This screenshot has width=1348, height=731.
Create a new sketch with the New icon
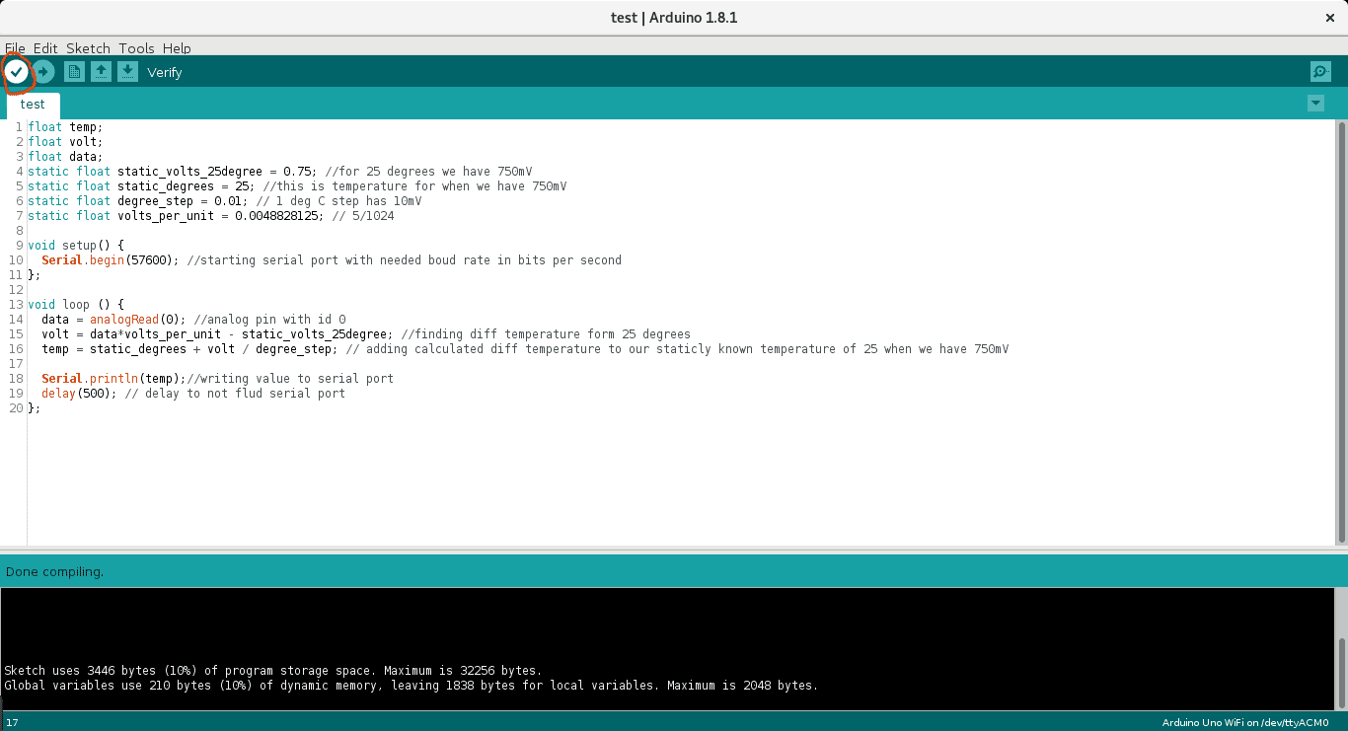pyautogui.click(x=73, y=71)
